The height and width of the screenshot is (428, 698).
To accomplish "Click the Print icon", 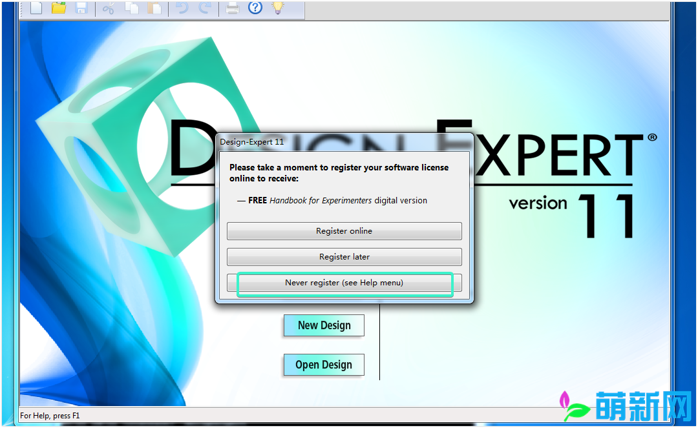I will pyautogui.click(x=232, y=8).
